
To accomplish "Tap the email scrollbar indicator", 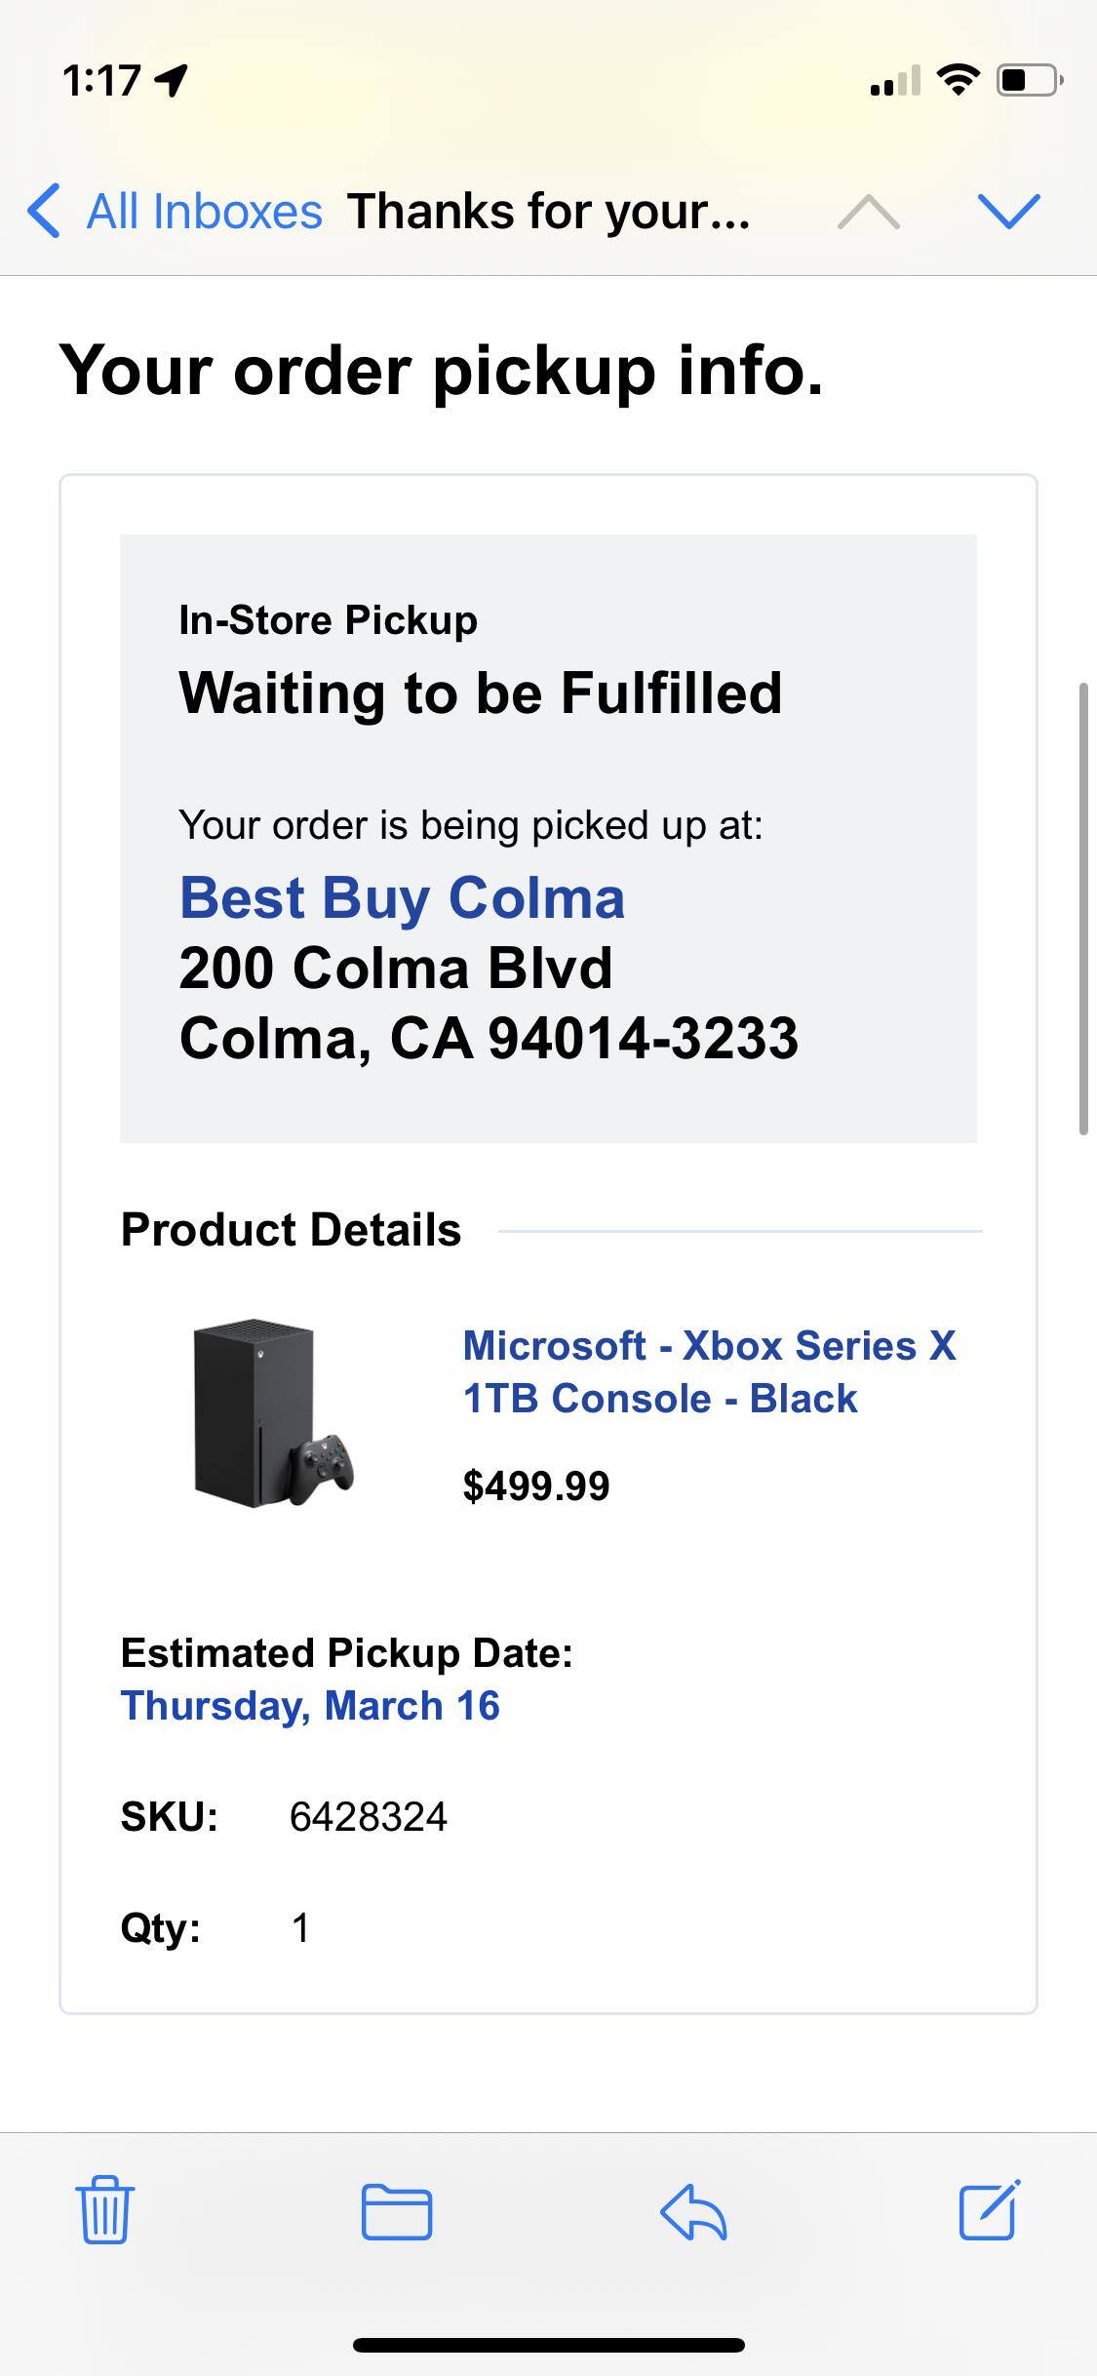I will (1082, 909).
